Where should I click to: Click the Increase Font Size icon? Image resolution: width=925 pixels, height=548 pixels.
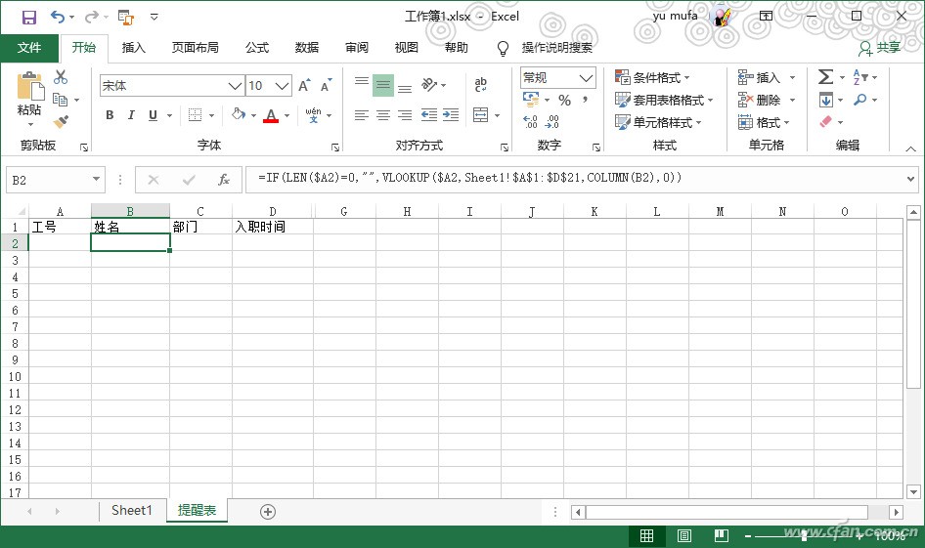point(304,86)
